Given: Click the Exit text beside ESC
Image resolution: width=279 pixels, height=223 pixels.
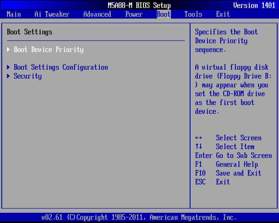Looking at the screenshot, I should click(x=223, y=182).
